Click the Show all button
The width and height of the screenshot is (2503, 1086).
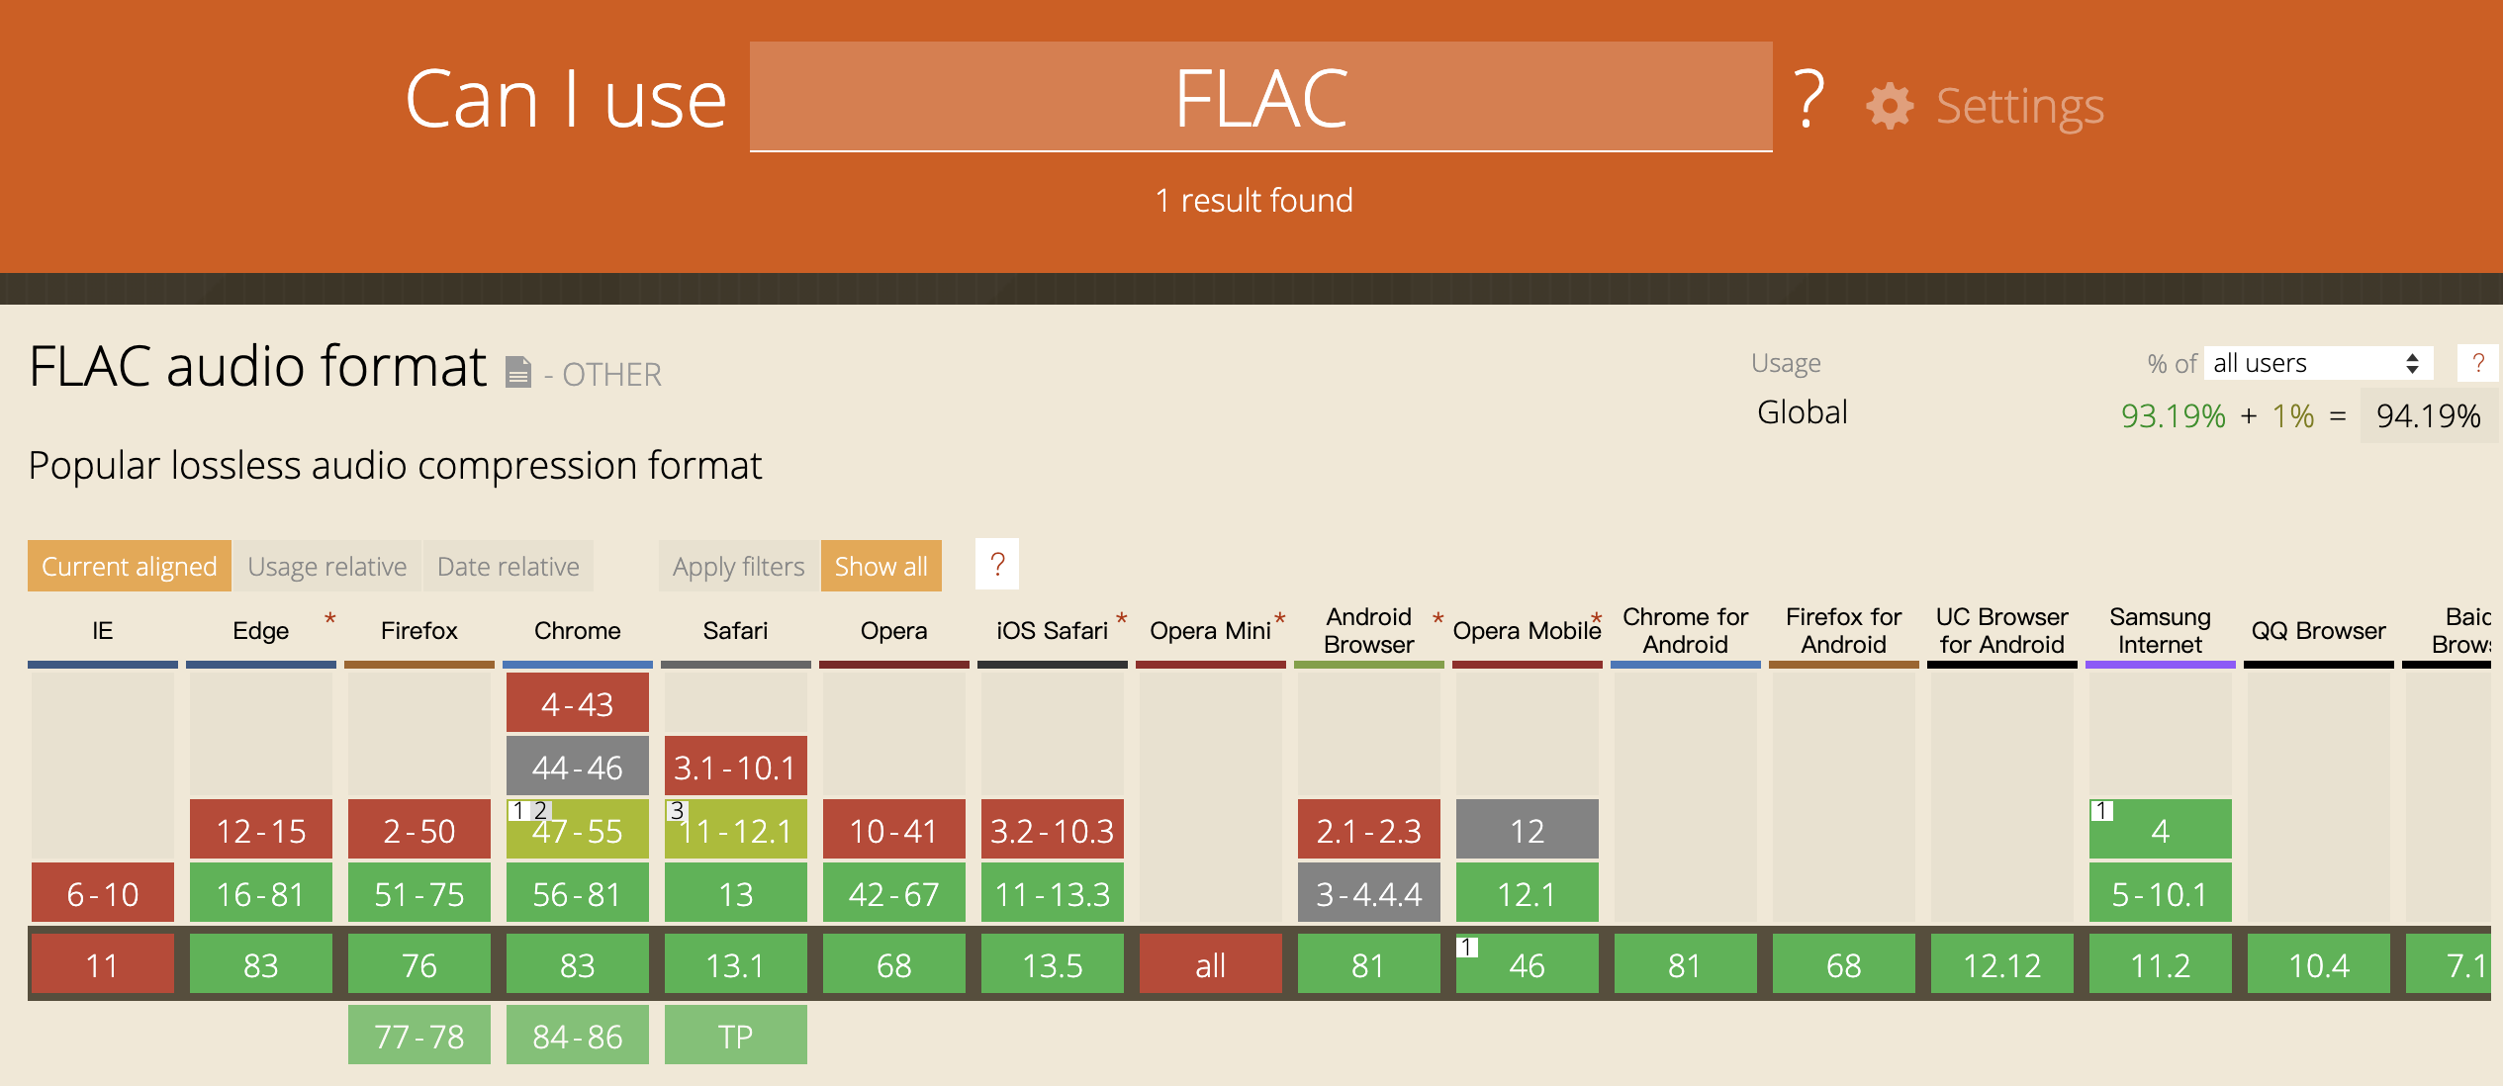(881, 567)
